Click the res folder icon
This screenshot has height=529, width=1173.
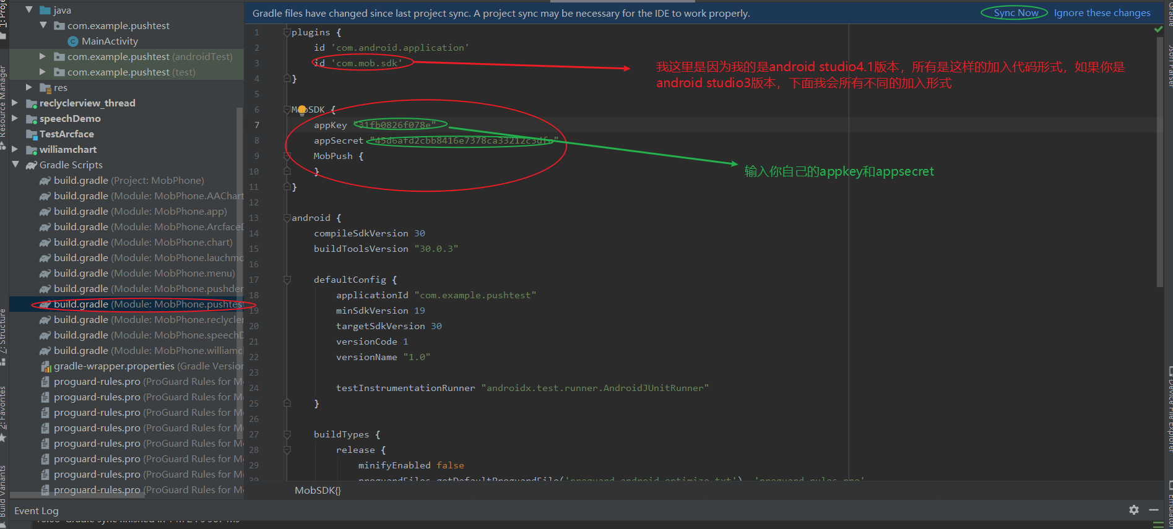pos(45,88)
